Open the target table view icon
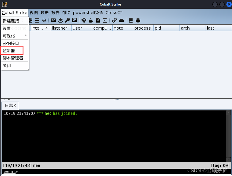 (x=44, y=20)
